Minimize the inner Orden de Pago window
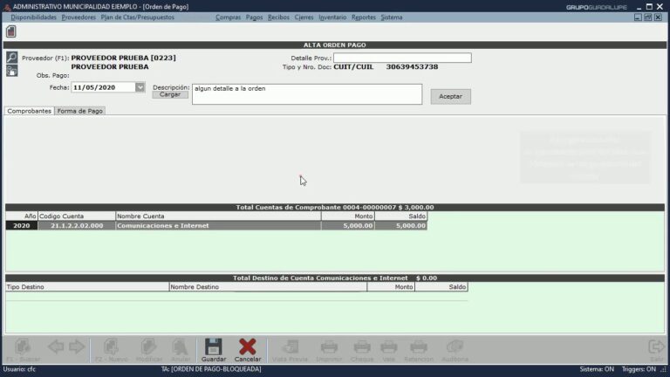Image resolution: width=670 pixels, height=377 pixels. 638,17
